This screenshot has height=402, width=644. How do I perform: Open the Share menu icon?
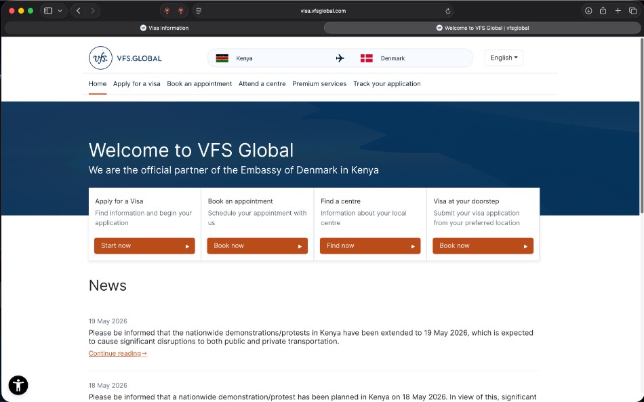[x=603, y=11]
